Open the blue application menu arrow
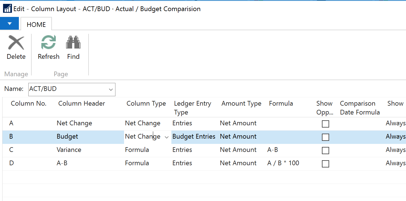The height and width of the screenshot is (201, 406). pos(9,24)
